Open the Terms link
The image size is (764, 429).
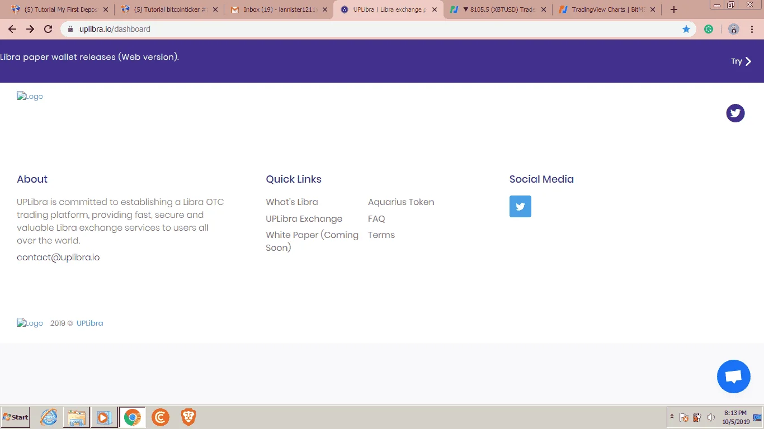pyautogui.click(x=381, y=235)
